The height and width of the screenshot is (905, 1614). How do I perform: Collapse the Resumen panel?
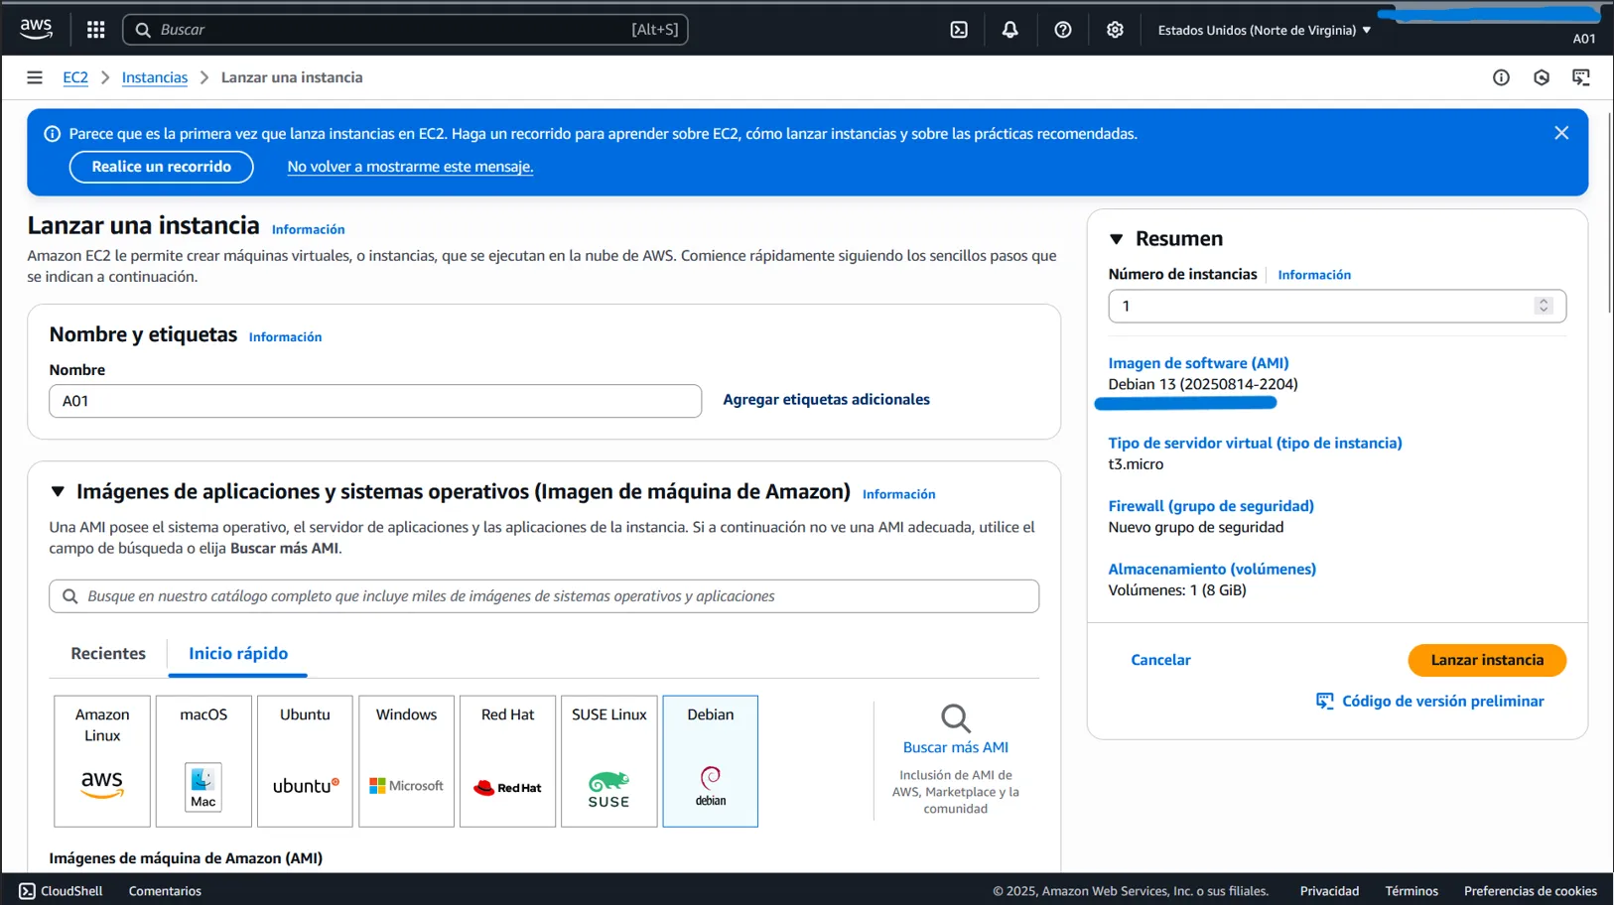pos(1117,239)
